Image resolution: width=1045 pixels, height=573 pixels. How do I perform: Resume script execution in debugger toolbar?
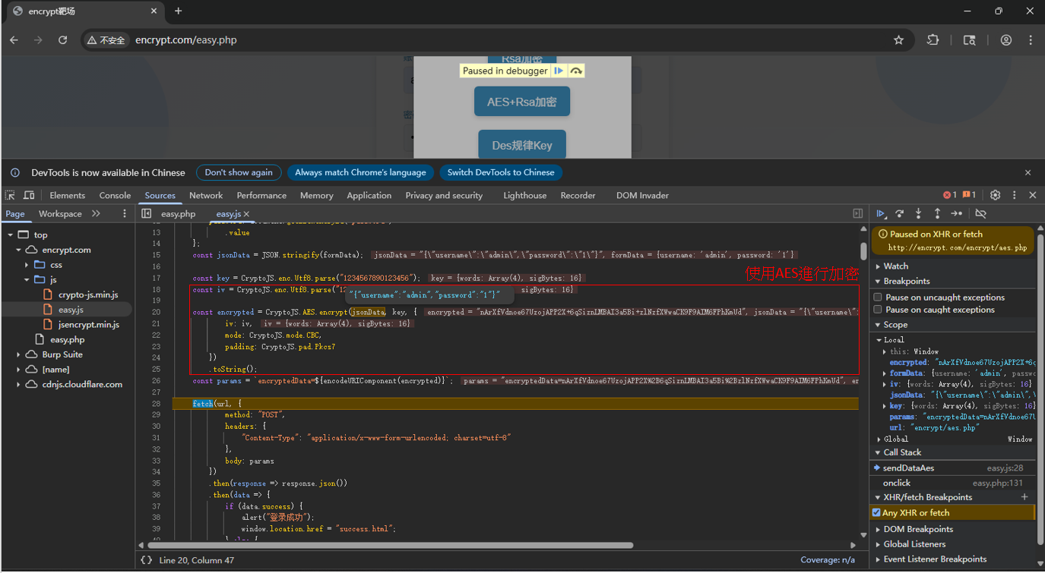[881, 214]
